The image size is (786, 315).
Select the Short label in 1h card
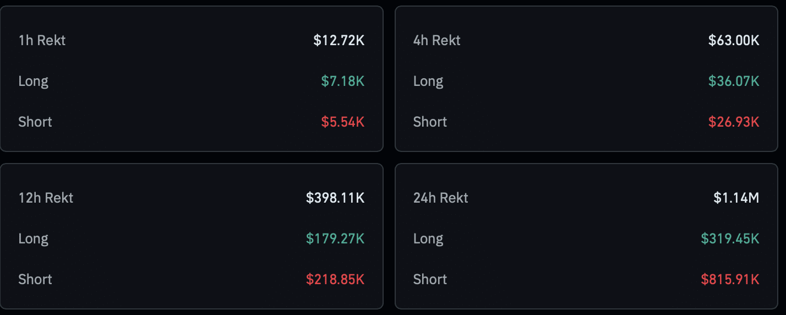(x=35, y=122)
